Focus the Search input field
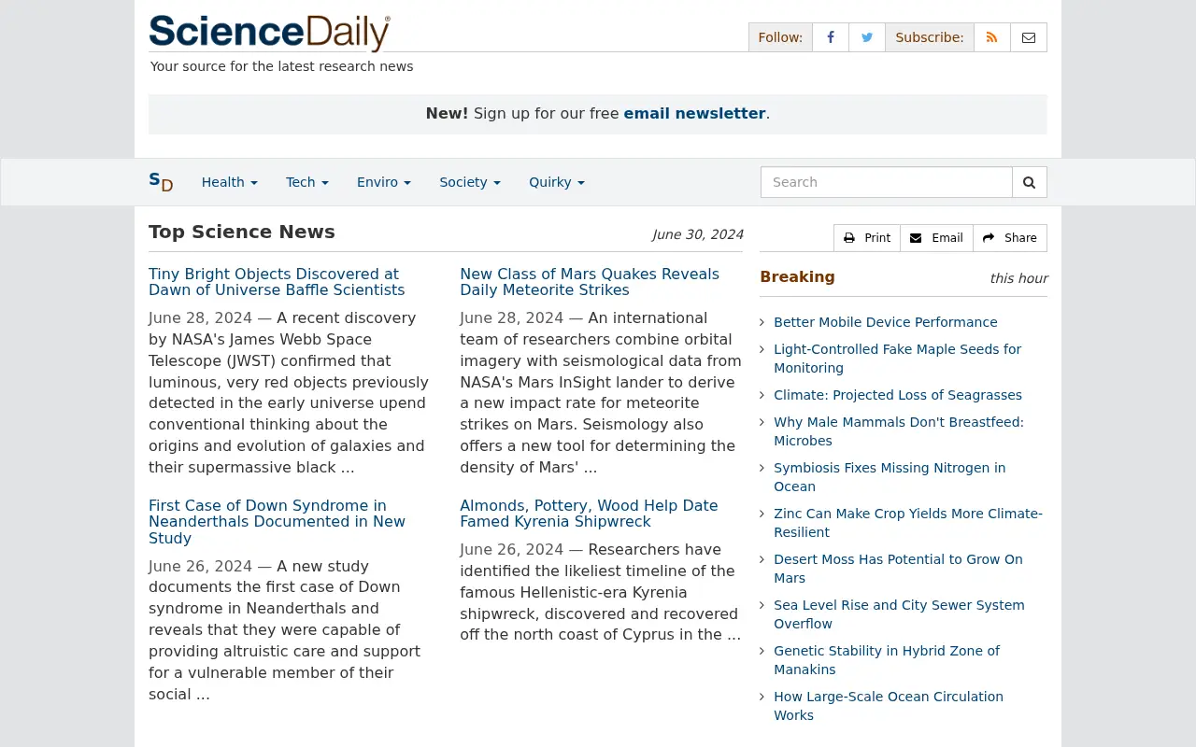 point(887,182)
